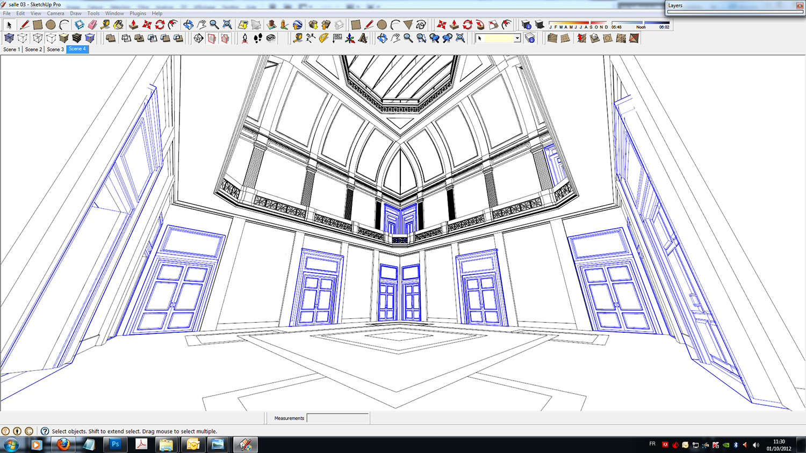The image size is (806, 453).
Task: Open the layer selection dropdown
Action: [517, 38]
